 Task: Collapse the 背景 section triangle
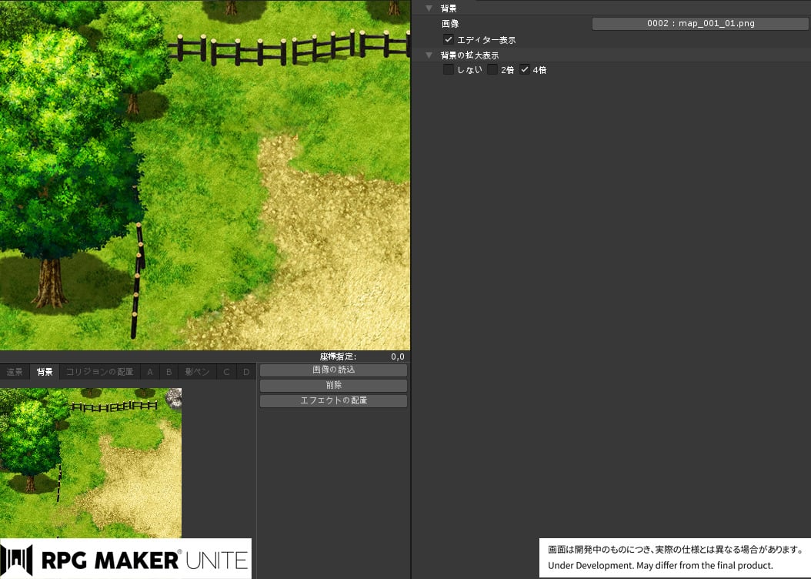(429, 8)
